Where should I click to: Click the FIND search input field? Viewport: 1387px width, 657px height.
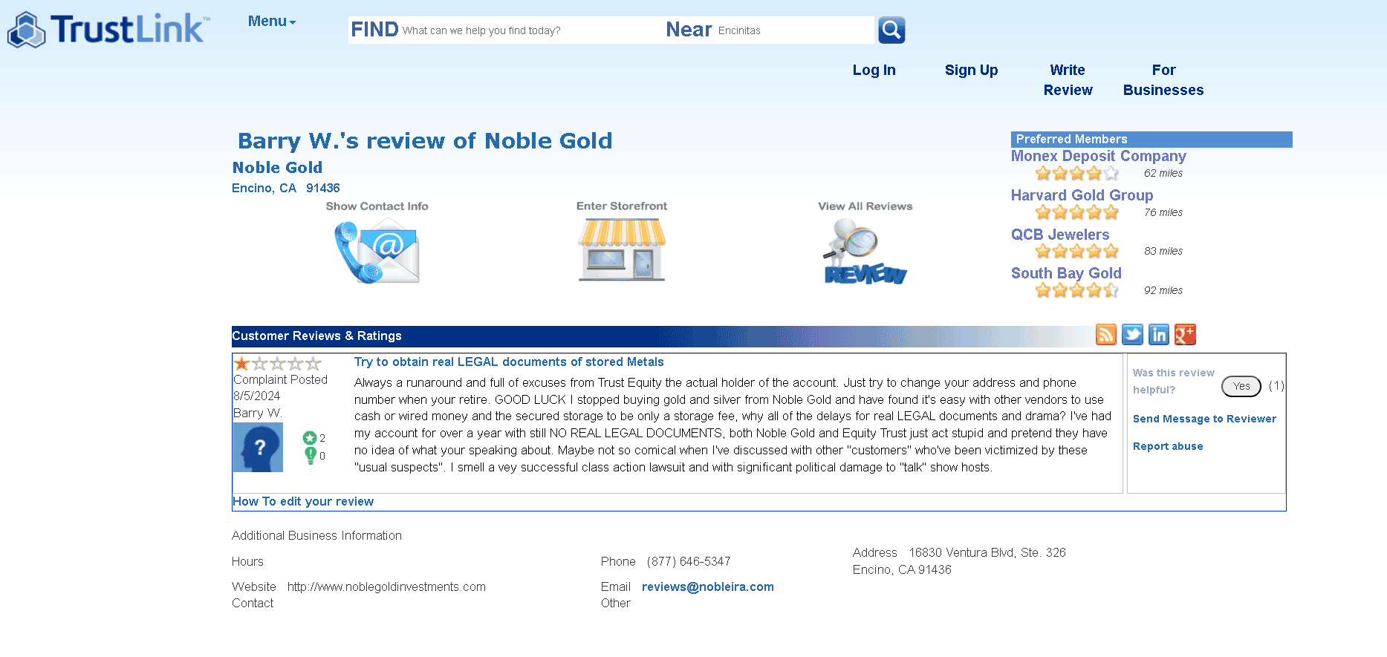pos(531,30)
